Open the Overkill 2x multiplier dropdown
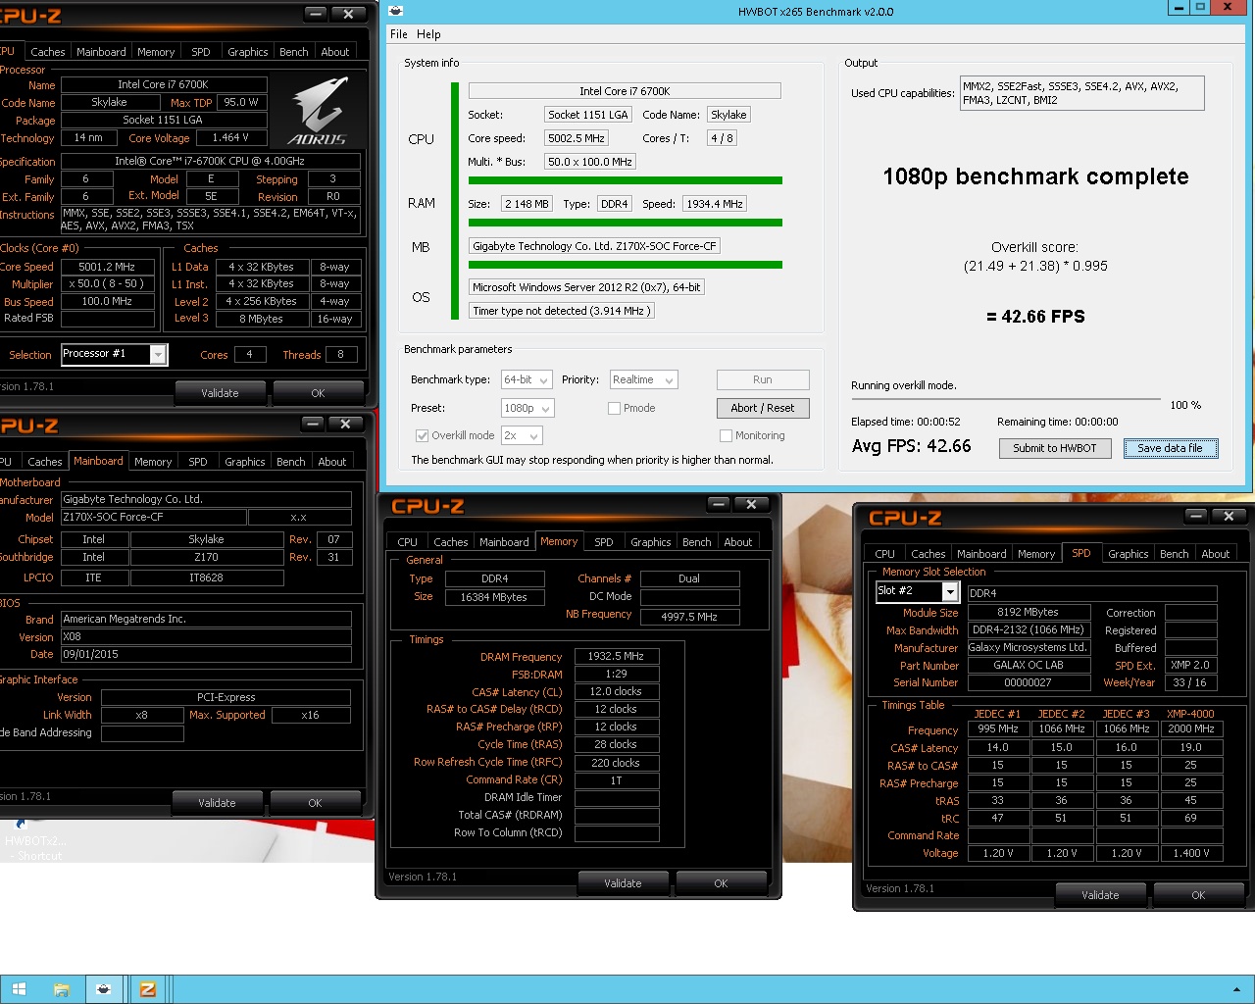The width and height of the screenshot is (1255, 1004). [522, 435]
